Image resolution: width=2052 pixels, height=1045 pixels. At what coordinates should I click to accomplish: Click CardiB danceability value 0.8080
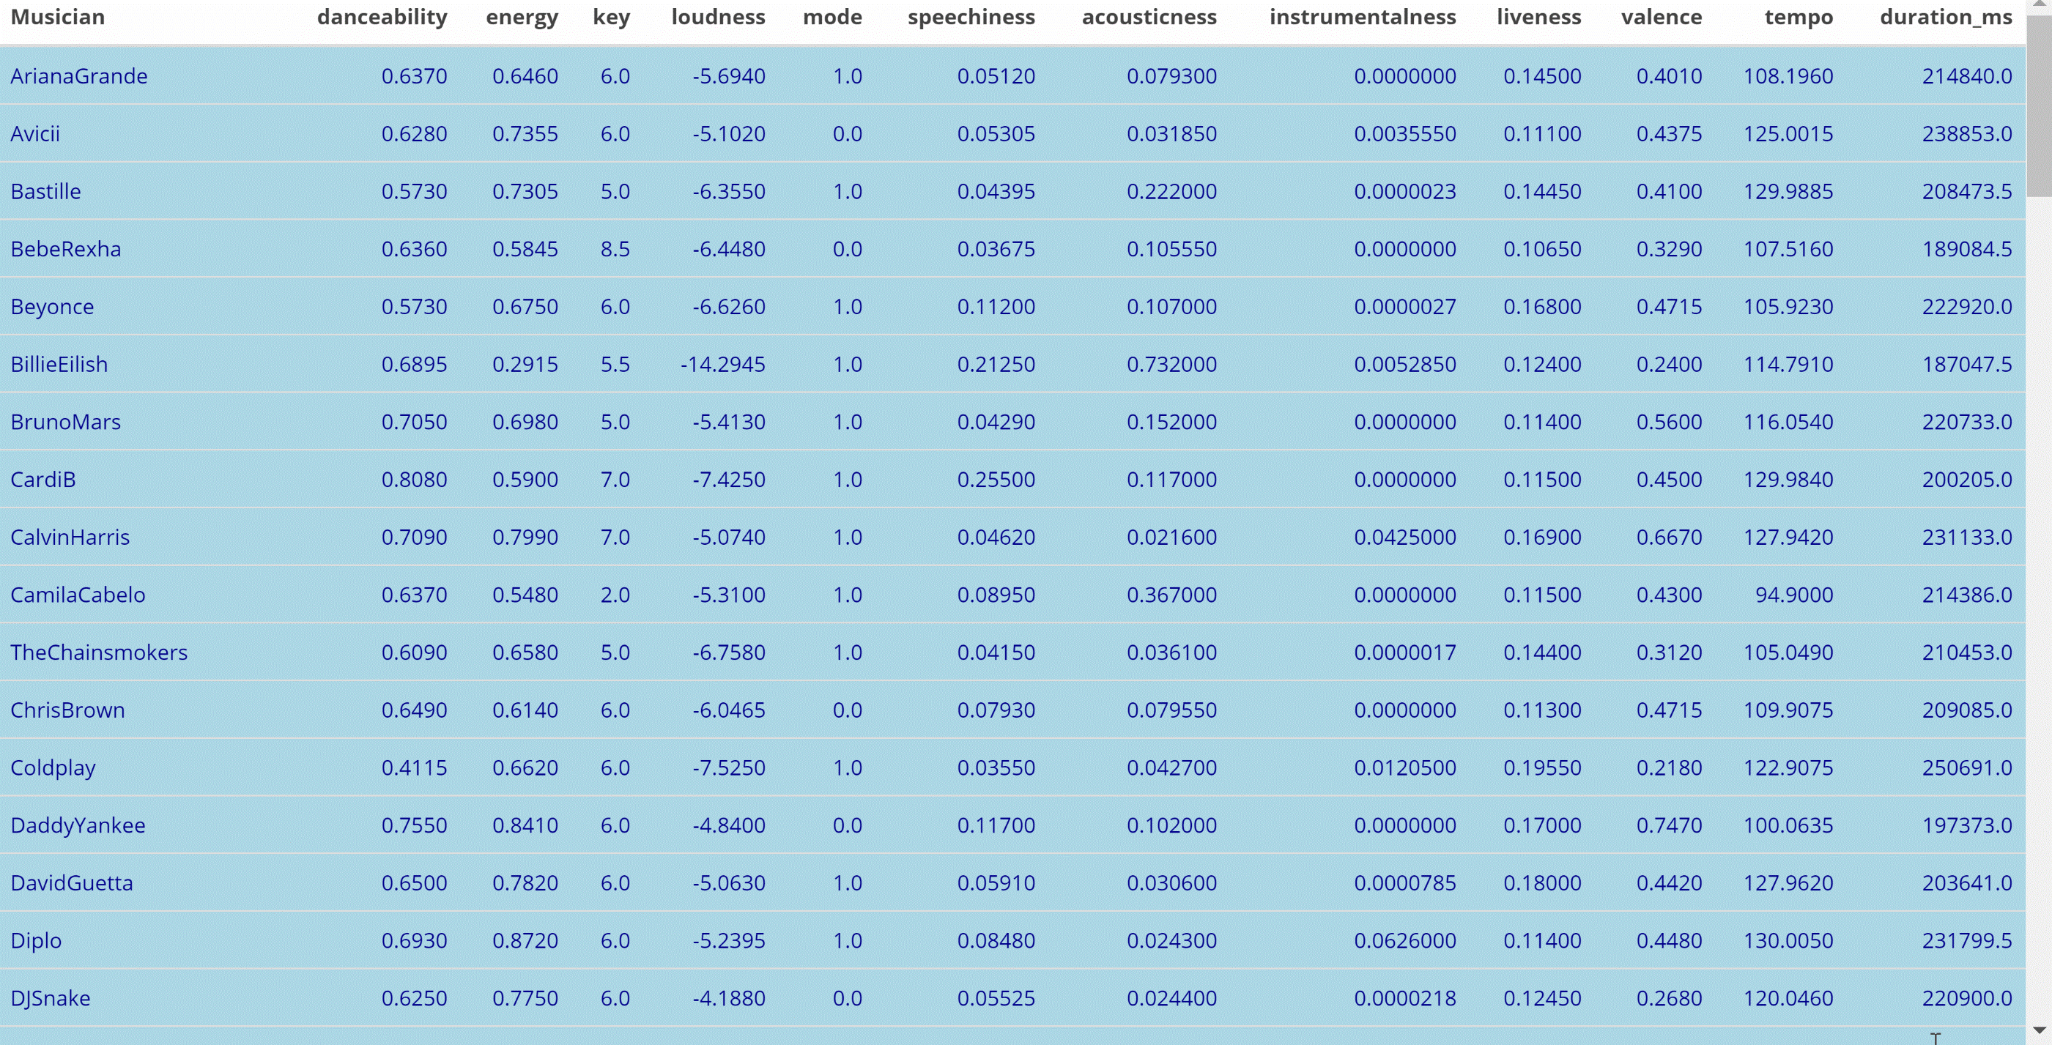click(413, 480)
